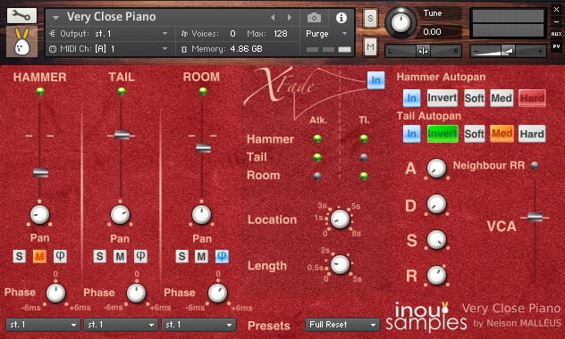565x339 pixels.
Task: Enable the Room Atk. LED
Action: [x=317, y=176]
